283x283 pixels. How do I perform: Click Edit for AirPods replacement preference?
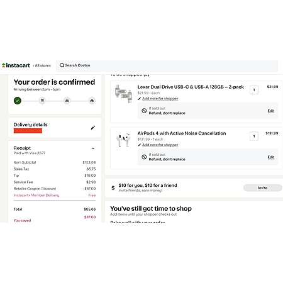[271, 157]
